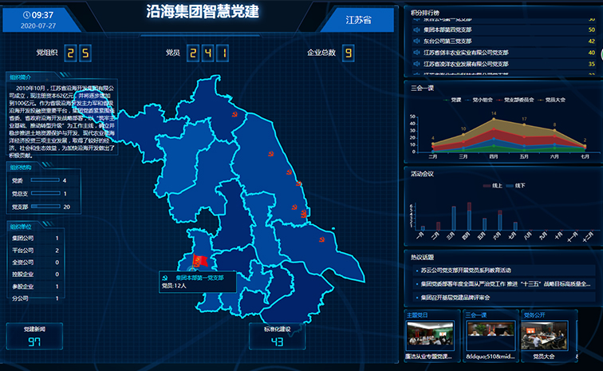Toggle 线上 legend in 活动会议 chart

[x=489, y=185]
